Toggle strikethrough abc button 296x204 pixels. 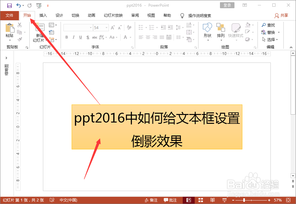(x=95, y=37)
